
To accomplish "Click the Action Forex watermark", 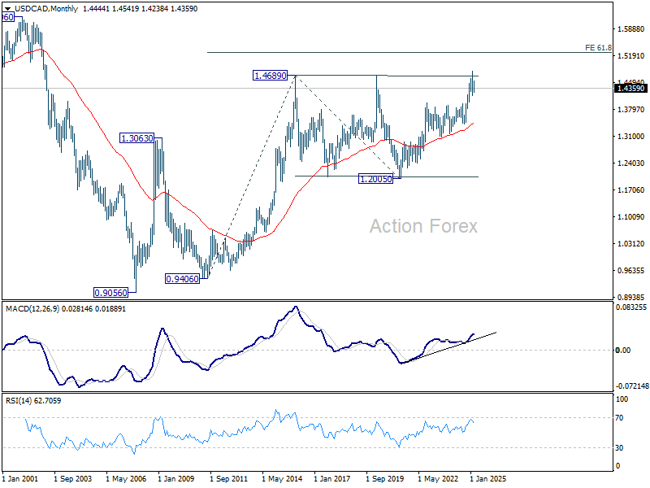I will tap(423, 226).
